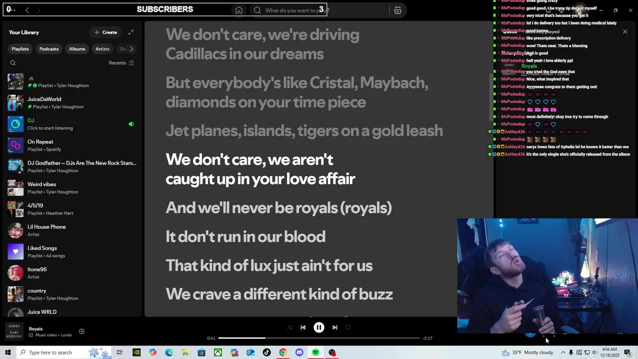Open the Lil House Phone artist
638x359 pixels.
point(72,230)
